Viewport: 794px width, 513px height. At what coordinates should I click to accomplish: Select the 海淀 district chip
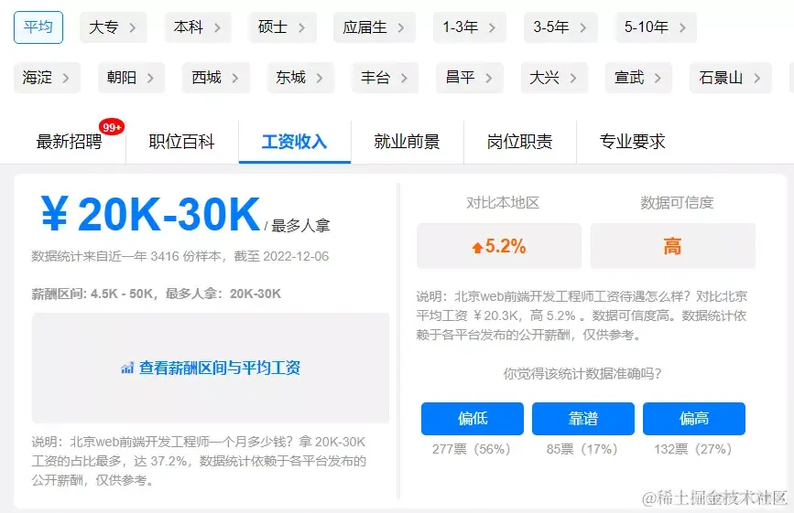pos(47,78)
